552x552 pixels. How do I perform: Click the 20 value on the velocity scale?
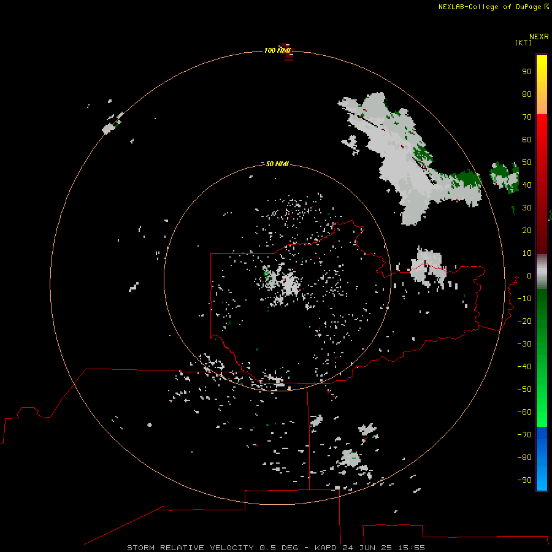pyautogui.click(x=527, y=231)
